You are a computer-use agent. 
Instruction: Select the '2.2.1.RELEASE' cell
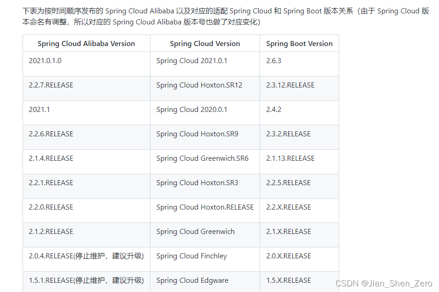[x=86, y=186]
